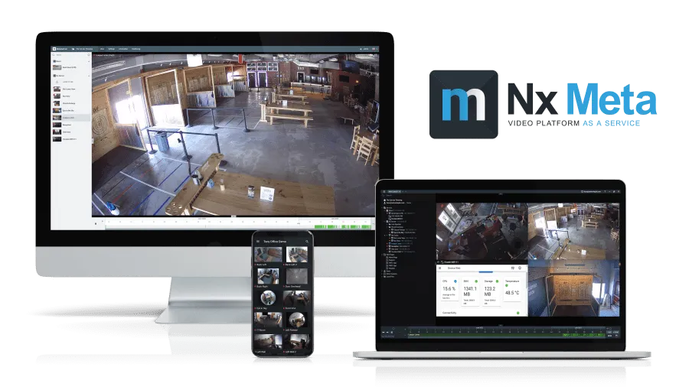Open Settings menu in monitor top bar
Viewport: 689px width, 387px height.
112,49
